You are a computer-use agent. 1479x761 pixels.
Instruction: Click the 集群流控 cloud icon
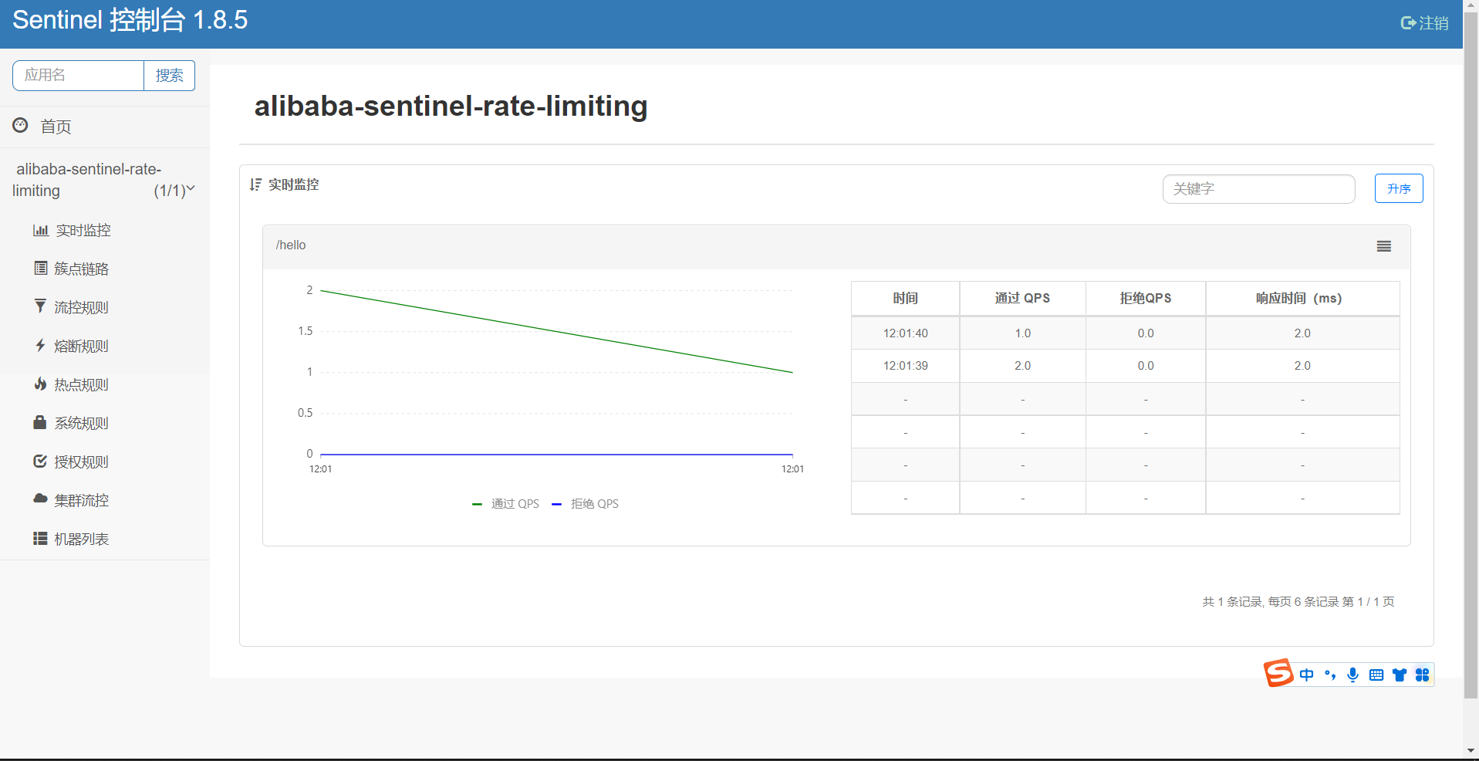point(40,499)
